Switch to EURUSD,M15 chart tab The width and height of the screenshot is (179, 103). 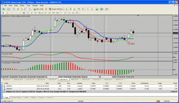(18, 80)
